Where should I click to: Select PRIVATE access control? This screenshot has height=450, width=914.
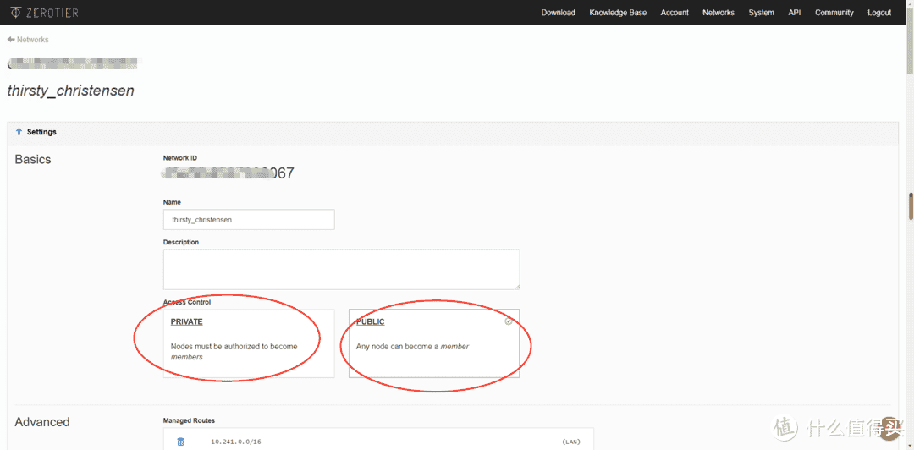[249, 343]
